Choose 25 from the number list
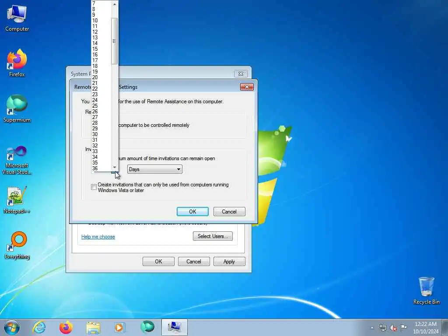448x336 pixels. pyautogui.click(x=101, y=106)
